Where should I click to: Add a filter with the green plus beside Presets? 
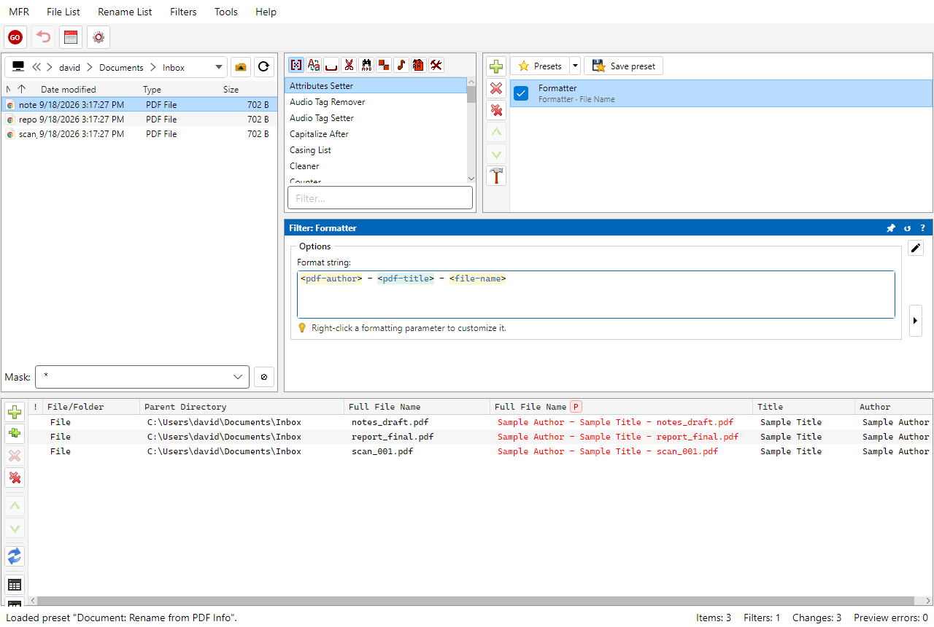[496, 66]
